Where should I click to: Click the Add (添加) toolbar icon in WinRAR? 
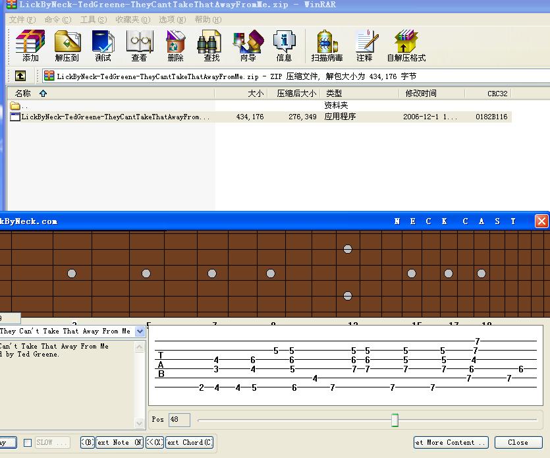pyautogui.click(x=30, y=46)
